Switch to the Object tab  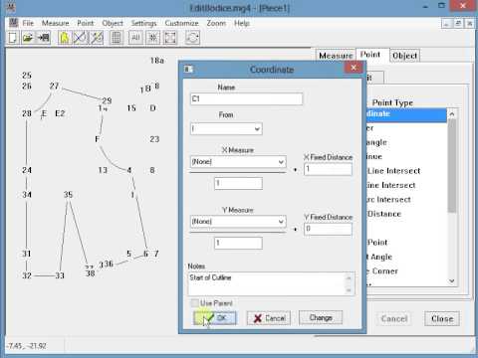[x=405, y=56]
